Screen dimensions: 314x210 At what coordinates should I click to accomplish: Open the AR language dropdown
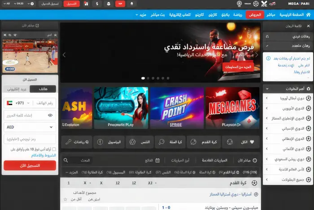click(x=7, y=4)
